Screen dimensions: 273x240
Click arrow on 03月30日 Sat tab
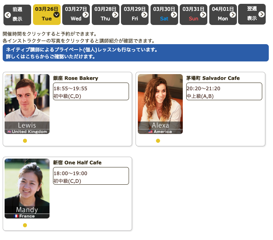point(174,15)
